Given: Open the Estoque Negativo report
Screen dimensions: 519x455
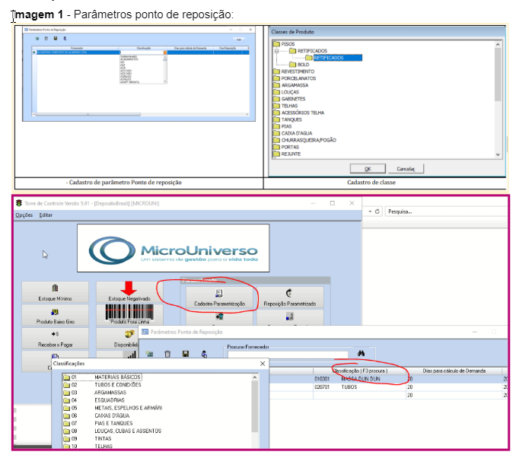Looking at the screenshot, I should [x=129, y=292].
